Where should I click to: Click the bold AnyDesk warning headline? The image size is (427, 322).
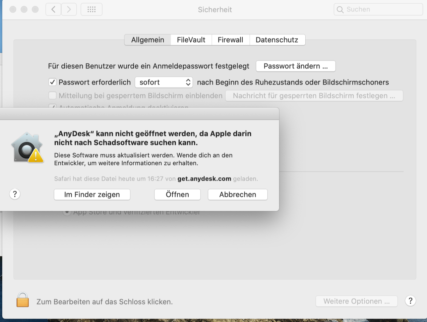153,138
